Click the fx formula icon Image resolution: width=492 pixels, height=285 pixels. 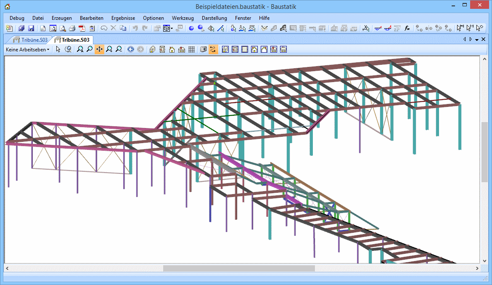click(x=407, y=29)
